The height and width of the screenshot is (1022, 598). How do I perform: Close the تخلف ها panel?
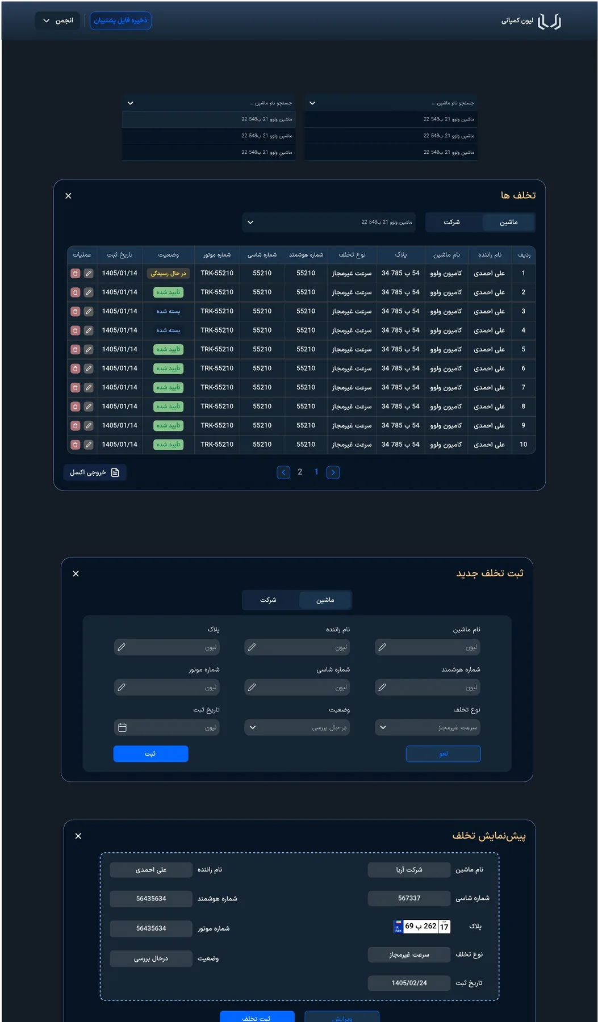click(69, 196)
